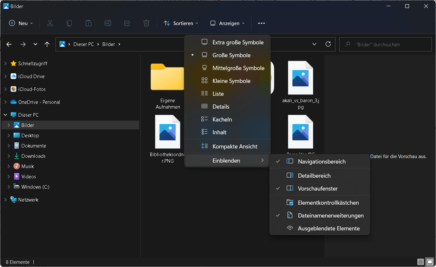Expand the Windows (C:) tree node
The width and height of the screenshot is (436, 267).
[x=9, y=187]
